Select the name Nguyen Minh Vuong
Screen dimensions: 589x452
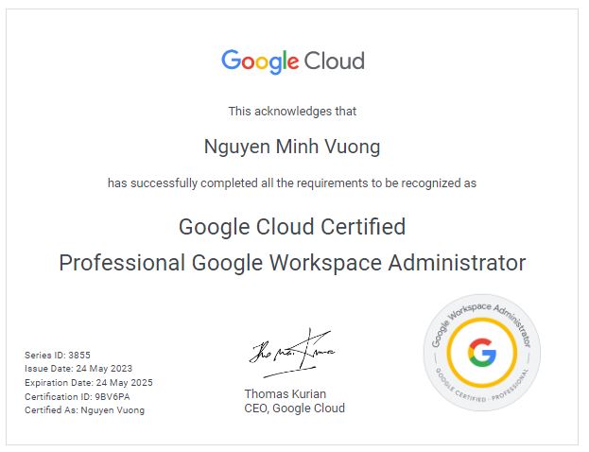(x=292, y=147)
